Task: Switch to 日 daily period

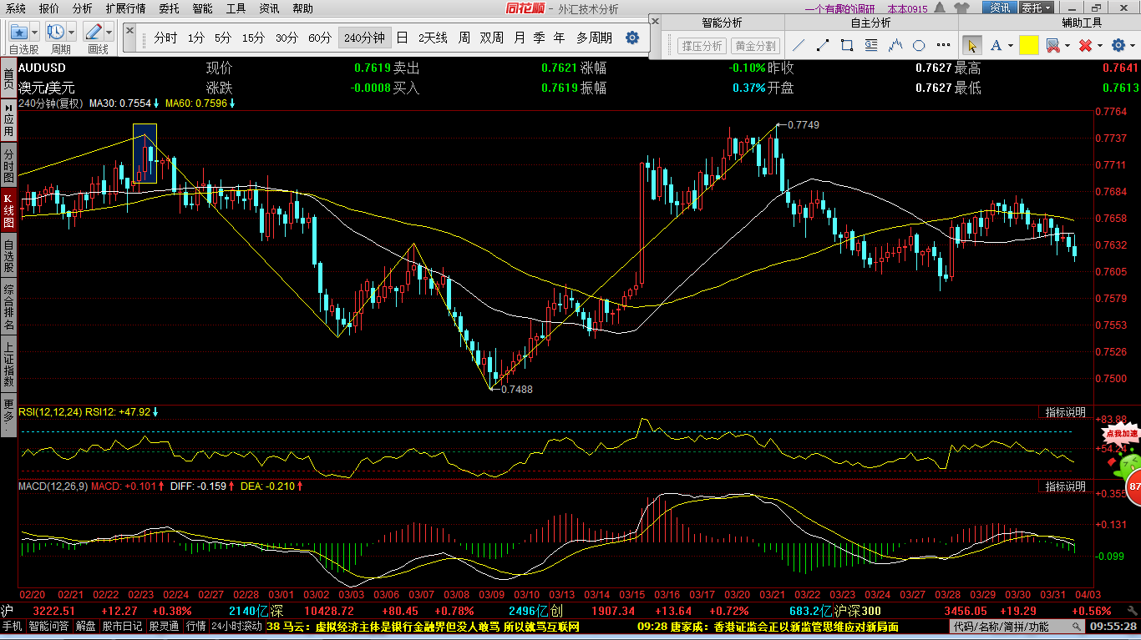Action: coord(403,38)
